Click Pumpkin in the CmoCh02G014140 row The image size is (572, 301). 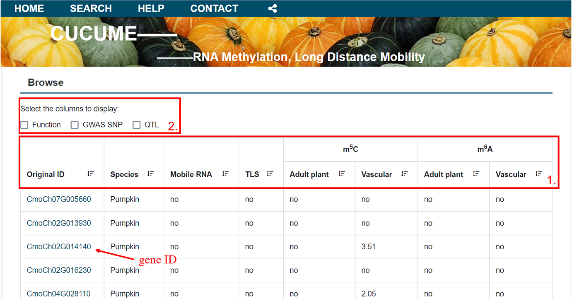click(125, 247)
